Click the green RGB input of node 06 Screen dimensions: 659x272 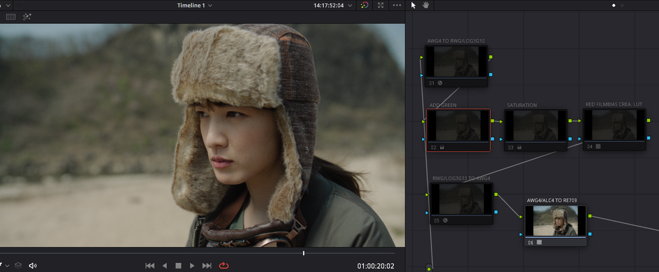(522, 217)
